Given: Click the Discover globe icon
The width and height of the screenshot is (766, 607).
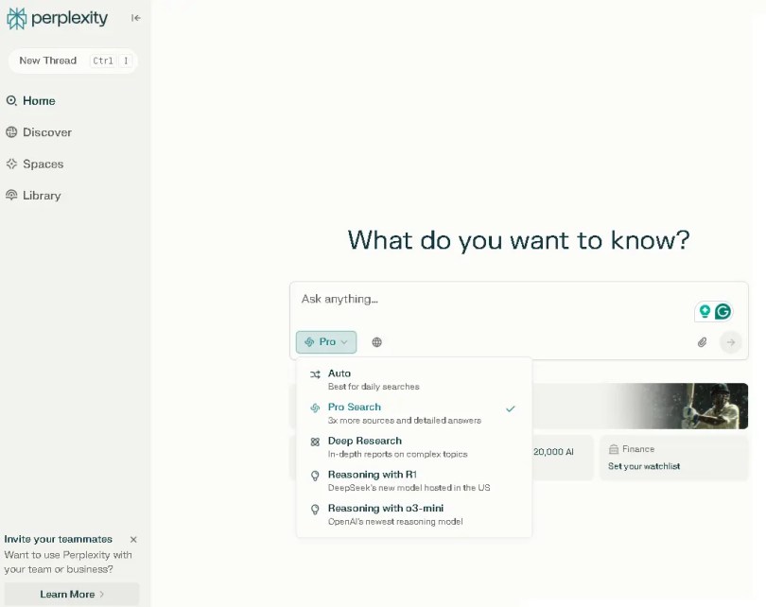Looking at the screenshot, I should point(11,132).
